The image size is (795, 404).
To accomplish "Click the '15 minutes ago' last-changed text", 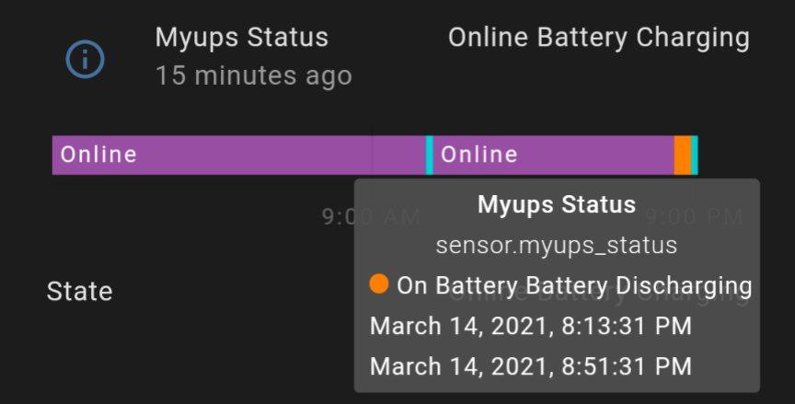I will coord(254,76).
